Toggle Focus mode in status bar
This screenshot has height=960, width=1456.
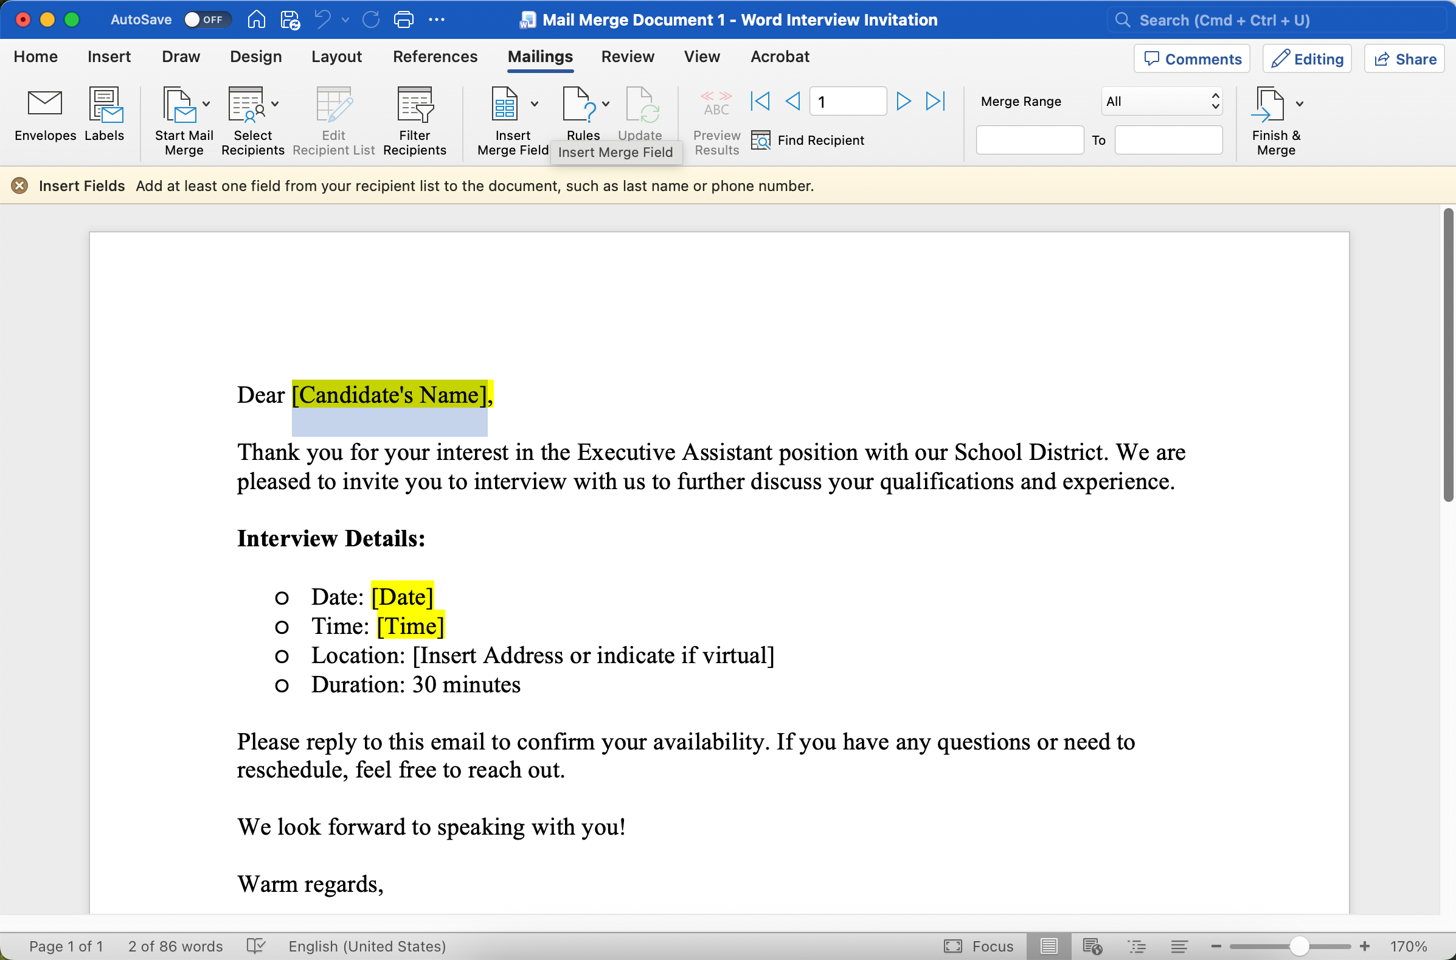[979, 946]
